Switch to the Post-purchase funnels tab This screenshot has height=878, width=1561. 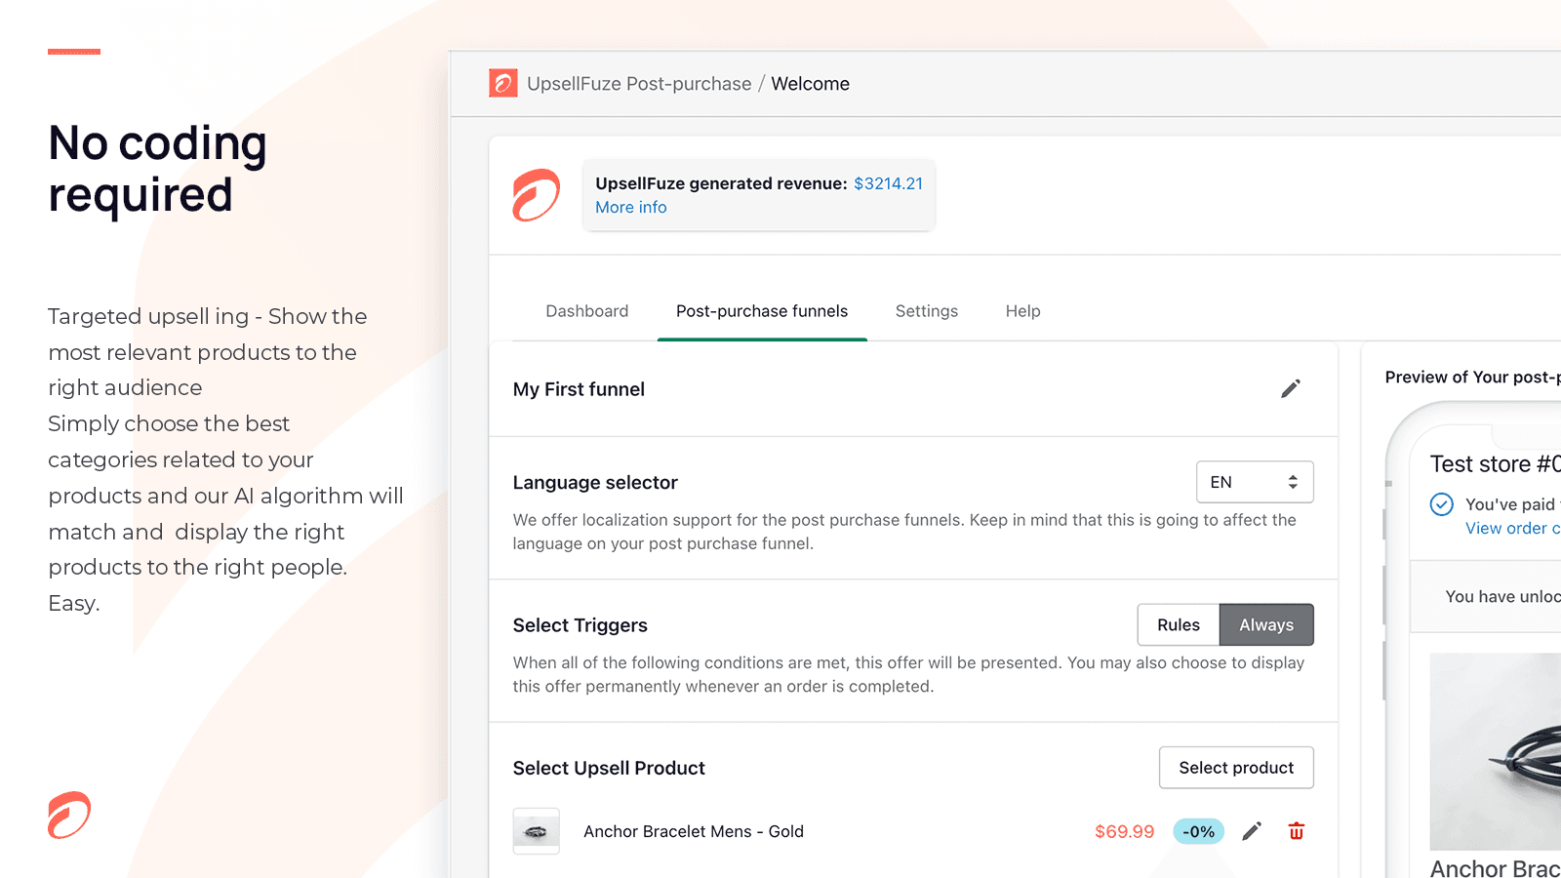762,311
